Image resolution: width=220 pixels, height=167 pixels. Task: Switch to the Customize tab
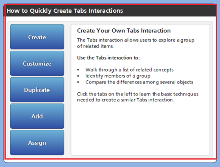point(37,64)
